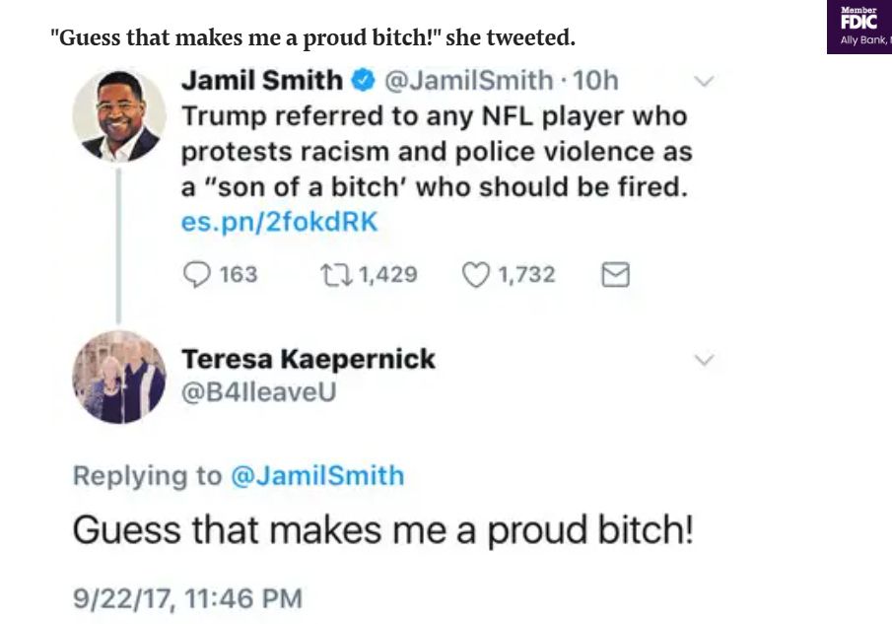
Task: Click the Member FDIC Ally Bank ad
Action: pos(859,27)
